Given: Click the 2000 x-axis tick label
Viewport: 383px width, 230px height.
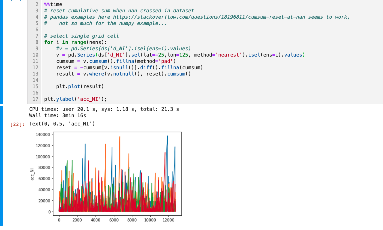Looking at the screenshot, I should click(77, 220).
